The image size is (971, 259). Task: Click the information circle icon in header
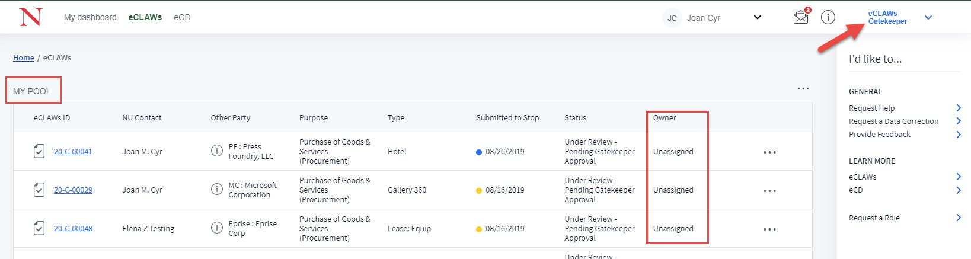click(x=828, y=17)
